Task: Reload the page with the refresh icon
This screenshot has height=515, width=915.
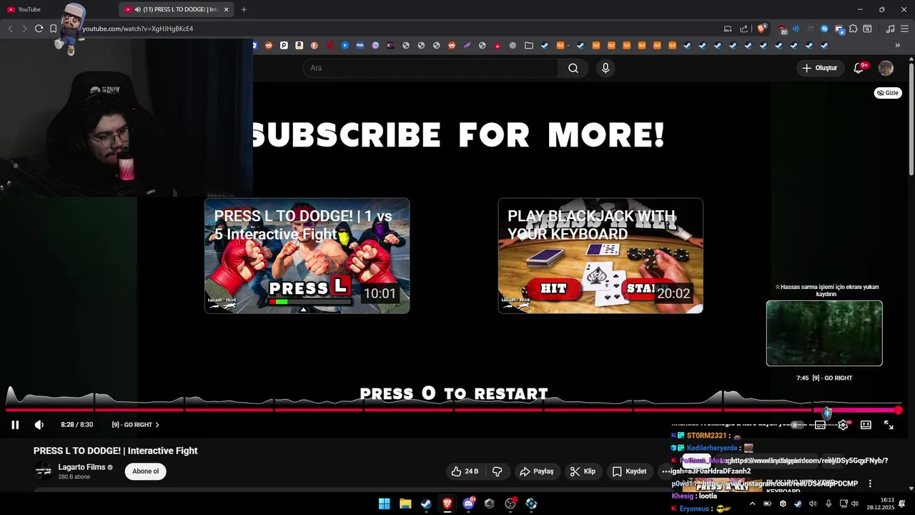Action: pyautogui.click(x=39, y=29)
